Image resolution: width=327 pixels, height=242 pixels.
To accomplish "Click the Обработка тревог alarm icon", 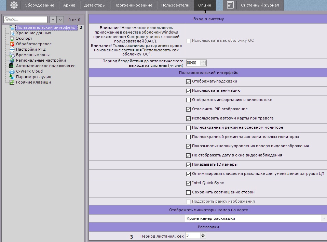I will click(x=12, y=44).
